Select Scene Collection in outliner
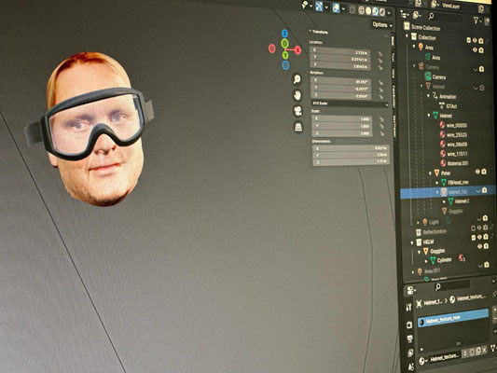 pos(426,28)
